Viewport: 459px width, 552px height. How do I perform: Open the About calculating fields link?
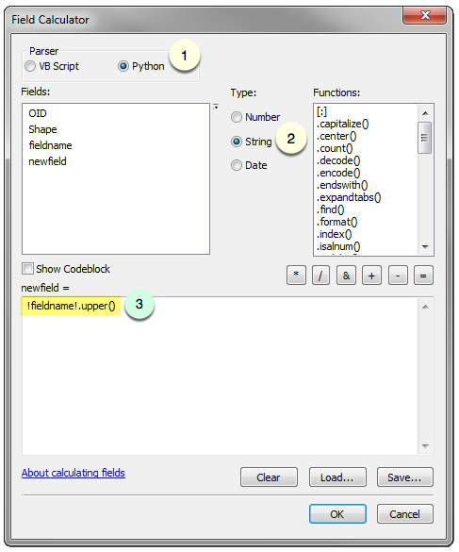pos(74,473)
